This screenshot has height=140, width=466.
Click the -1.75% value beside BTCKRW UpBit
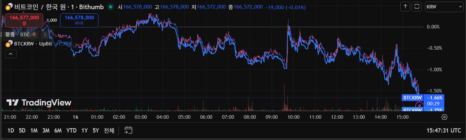point(63,44)
